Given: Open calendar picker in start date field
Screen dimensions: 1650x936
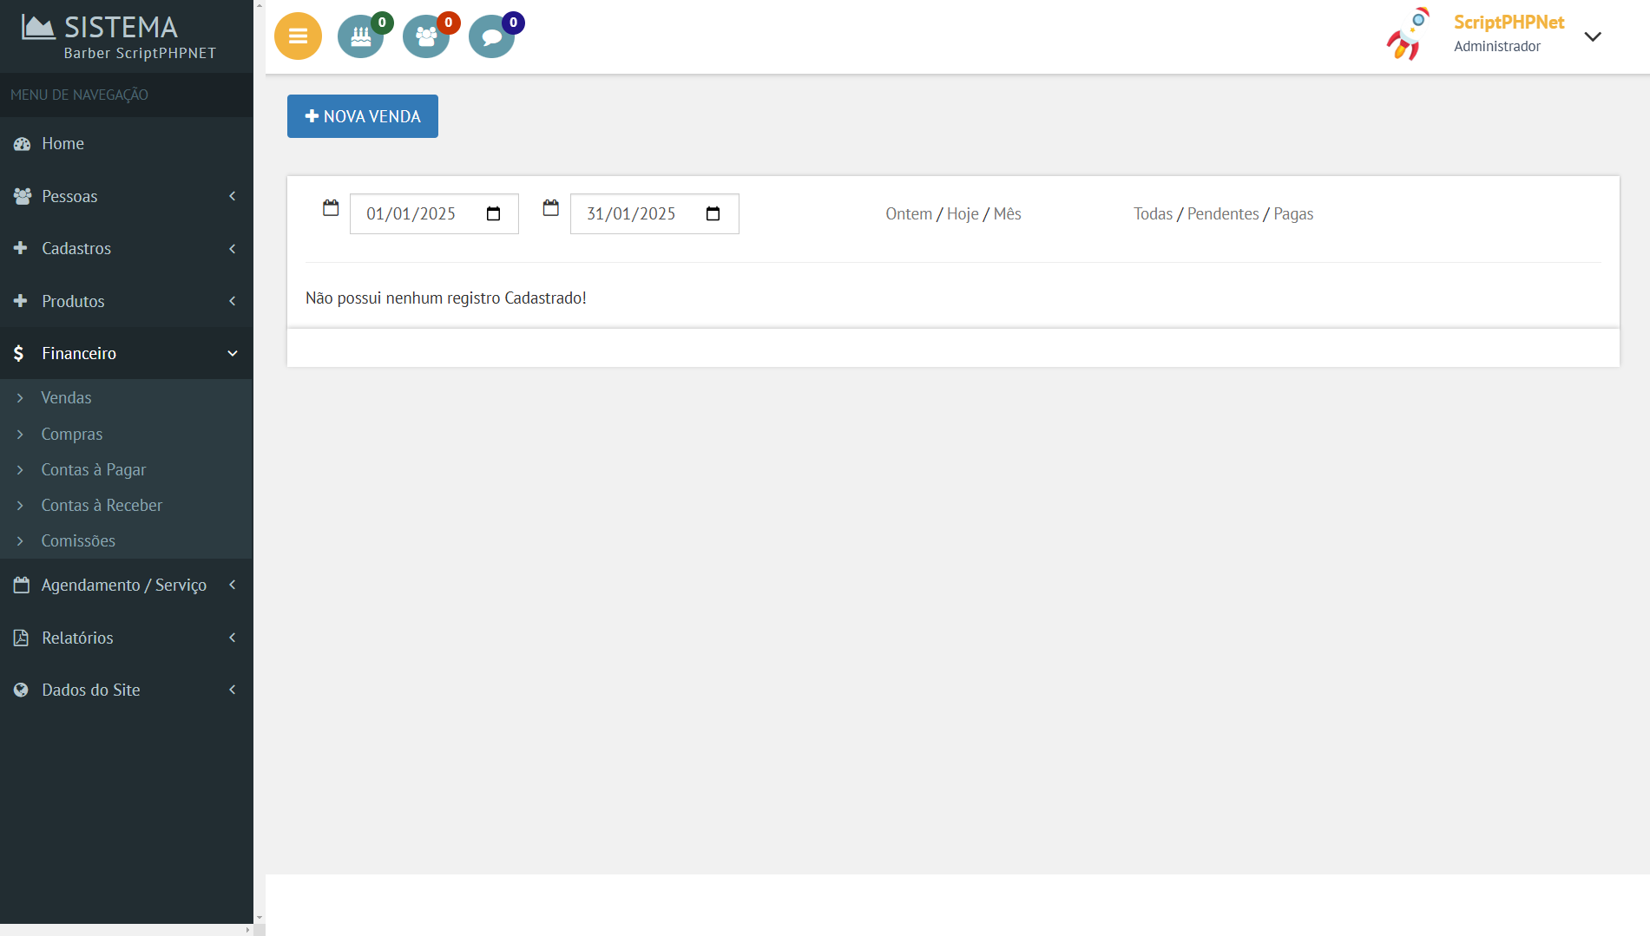Looking at the screenshot, I should (x=494, y=214).
